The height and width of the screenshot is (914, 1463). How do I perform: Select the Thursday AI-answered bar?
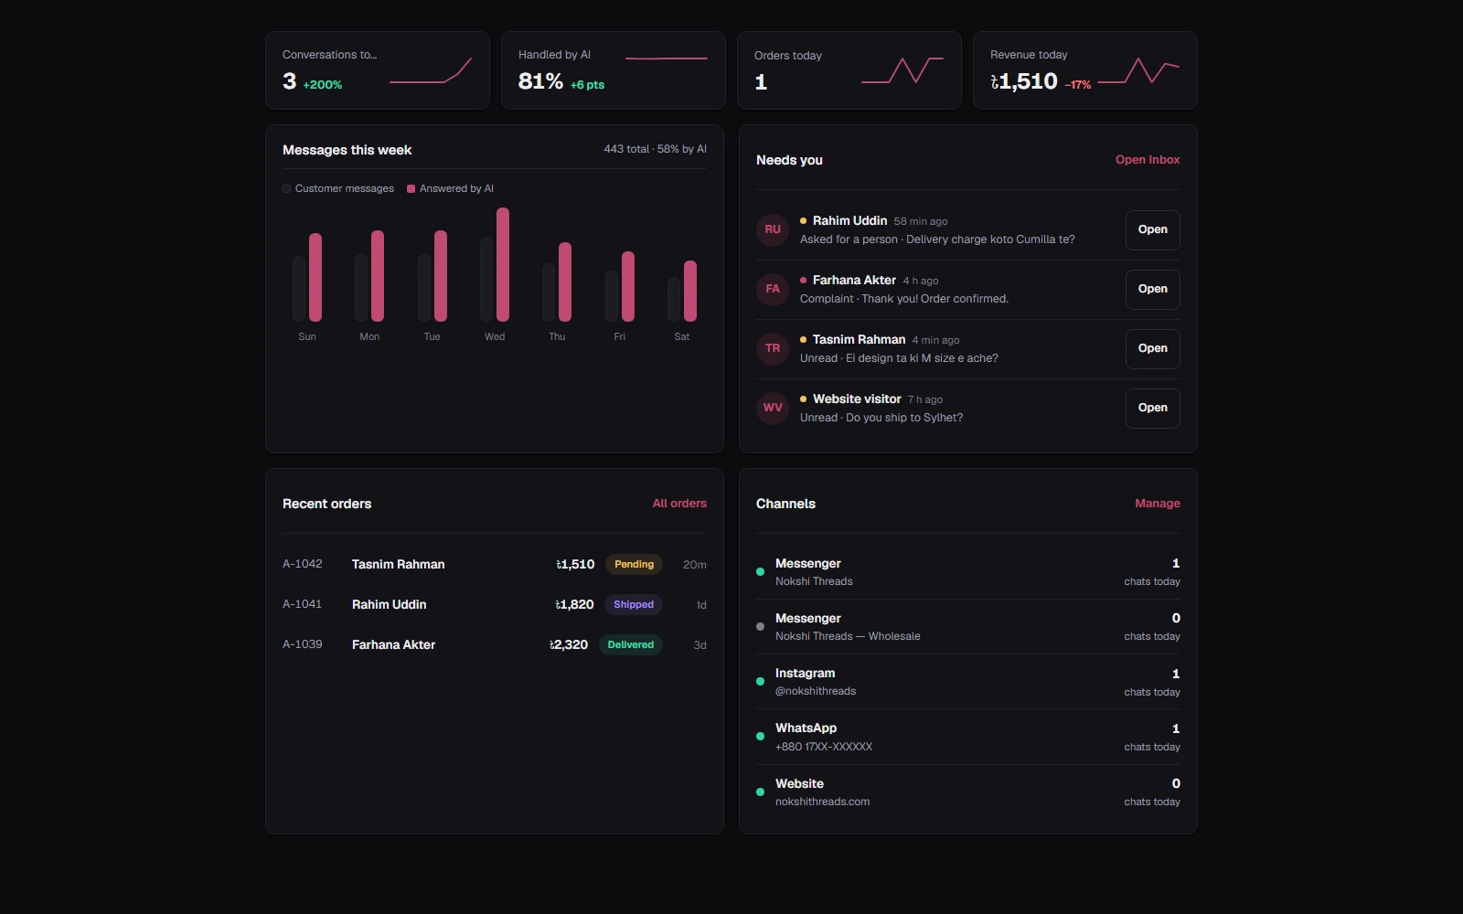(565, 282)
